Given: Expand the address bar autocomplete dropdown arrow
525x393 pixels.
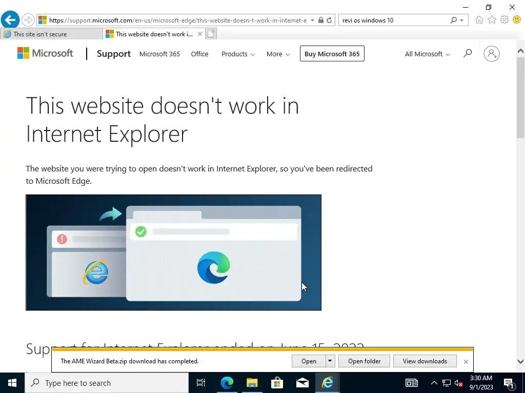Looking at the screenshot, I should click(312, 20).
